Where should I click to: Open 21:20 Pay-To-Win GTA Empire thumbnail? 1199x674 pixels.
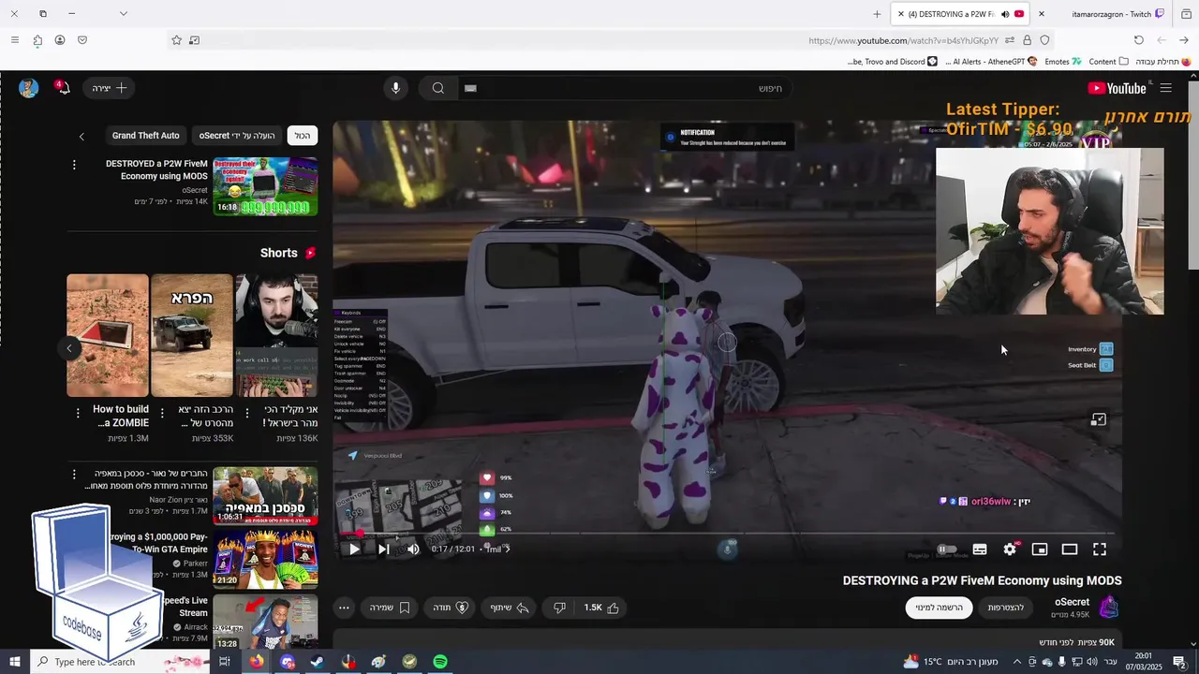(x=265, y=560)
